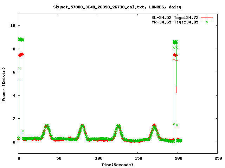Screen dimensions: 225x168
Task: Click the 50 tick label on x-axis
Action: [58, 158]
